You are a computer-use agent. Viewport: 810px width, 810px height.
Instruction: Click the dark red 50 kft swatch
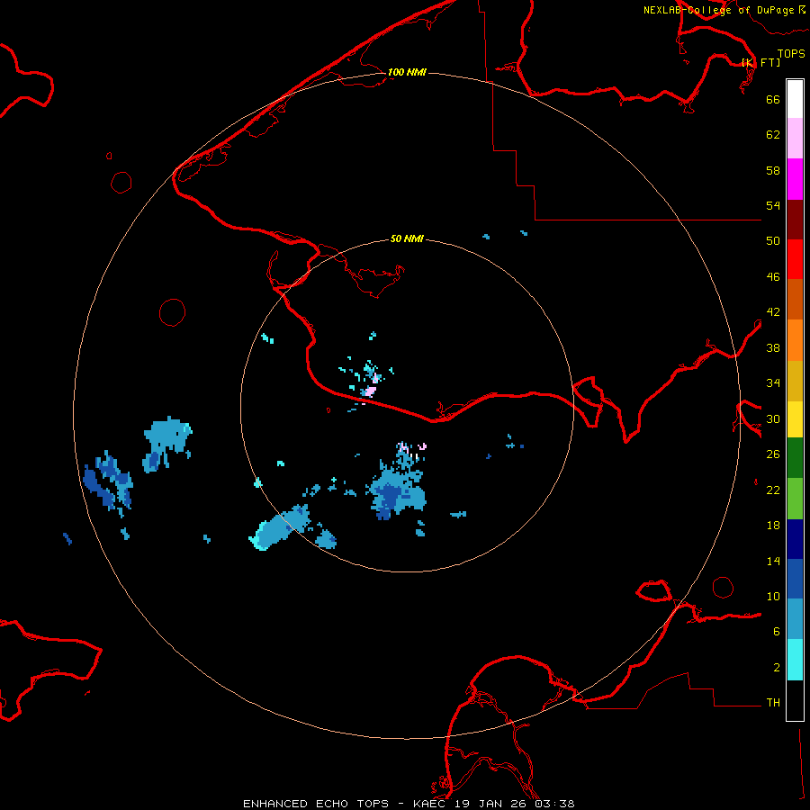pos(795,219)
